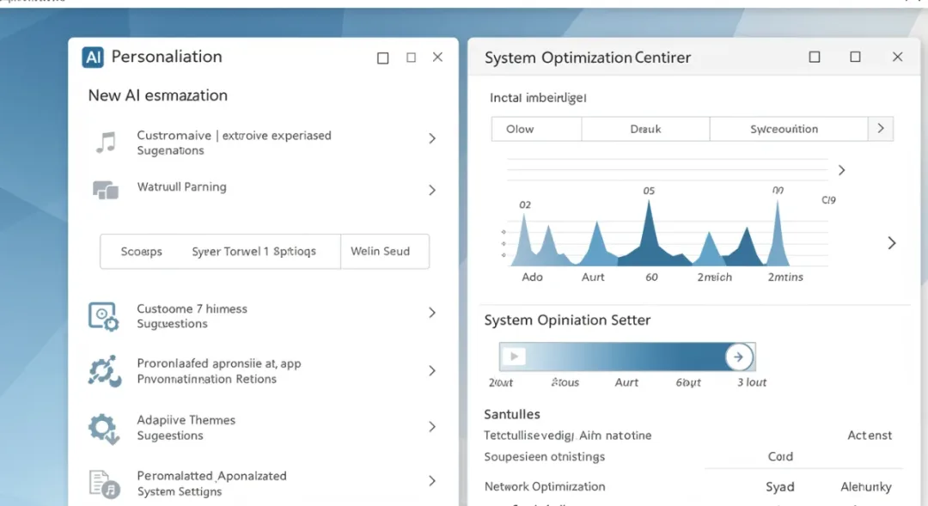Click the Inctal imbeirıligel label
This screenshot has height=506, width=928.
pyautogui.click(x=538, y=98)
